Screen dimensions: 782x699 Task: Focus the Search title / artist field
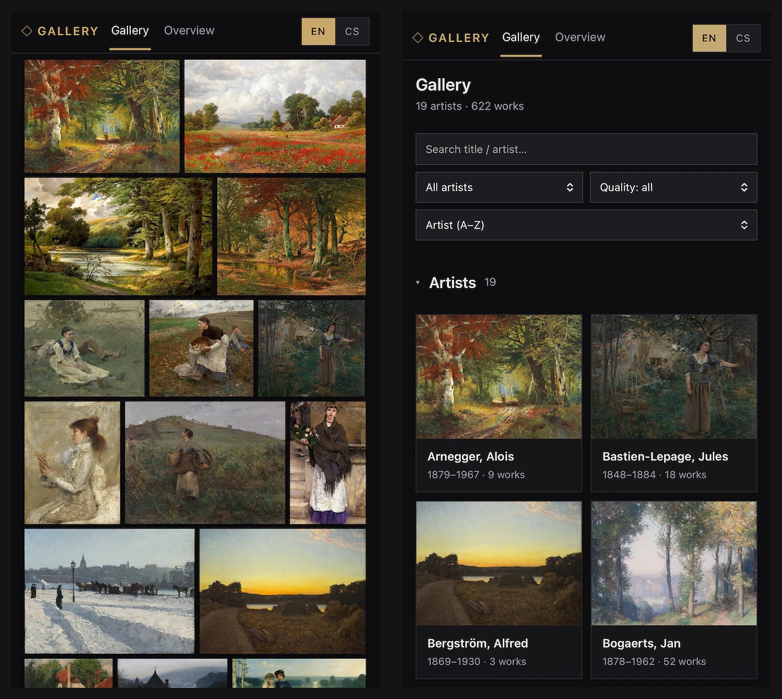(x=586, y=149)
